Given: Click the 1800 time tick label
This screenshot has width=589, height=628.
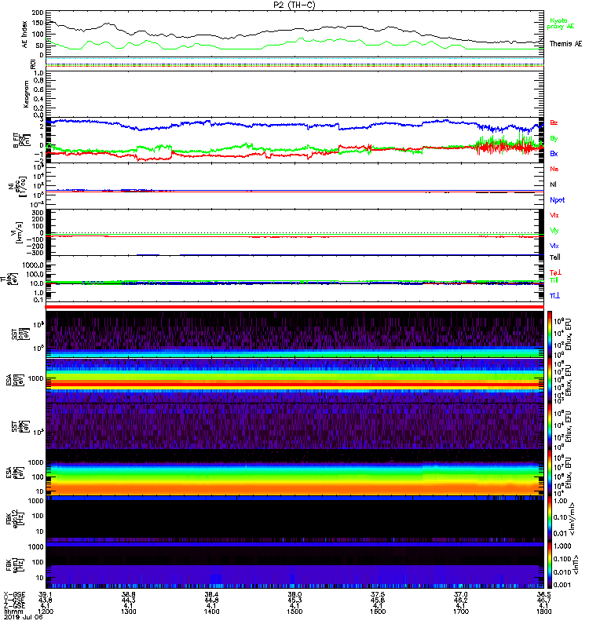Looking at the screenshot, I should pos(543,612).
